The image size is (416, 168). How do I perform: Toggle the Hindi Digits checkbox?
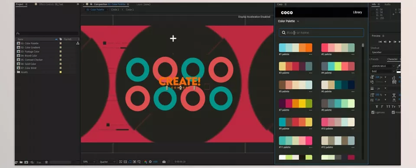[x=393, y=112]
